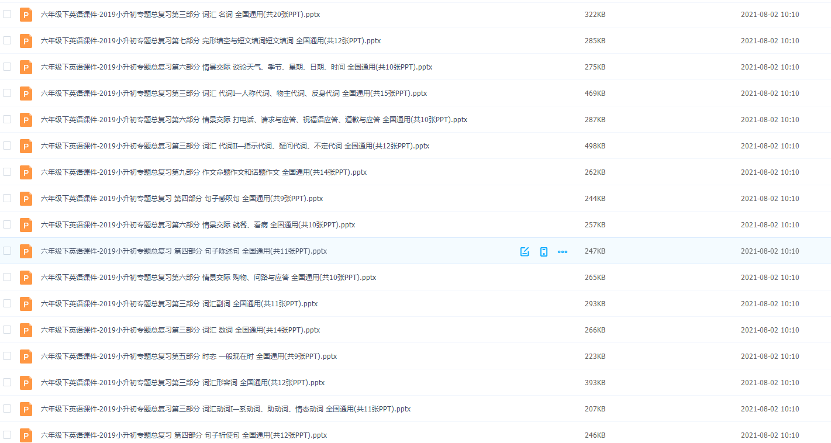
Task: Check the box beside the 词汇形容词 file
Action: pos(7,382)
